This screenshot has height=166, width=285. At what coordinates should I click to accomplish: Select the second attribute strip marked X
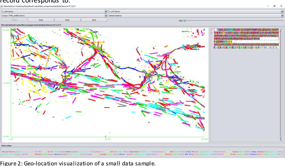[x=246, y=33]
